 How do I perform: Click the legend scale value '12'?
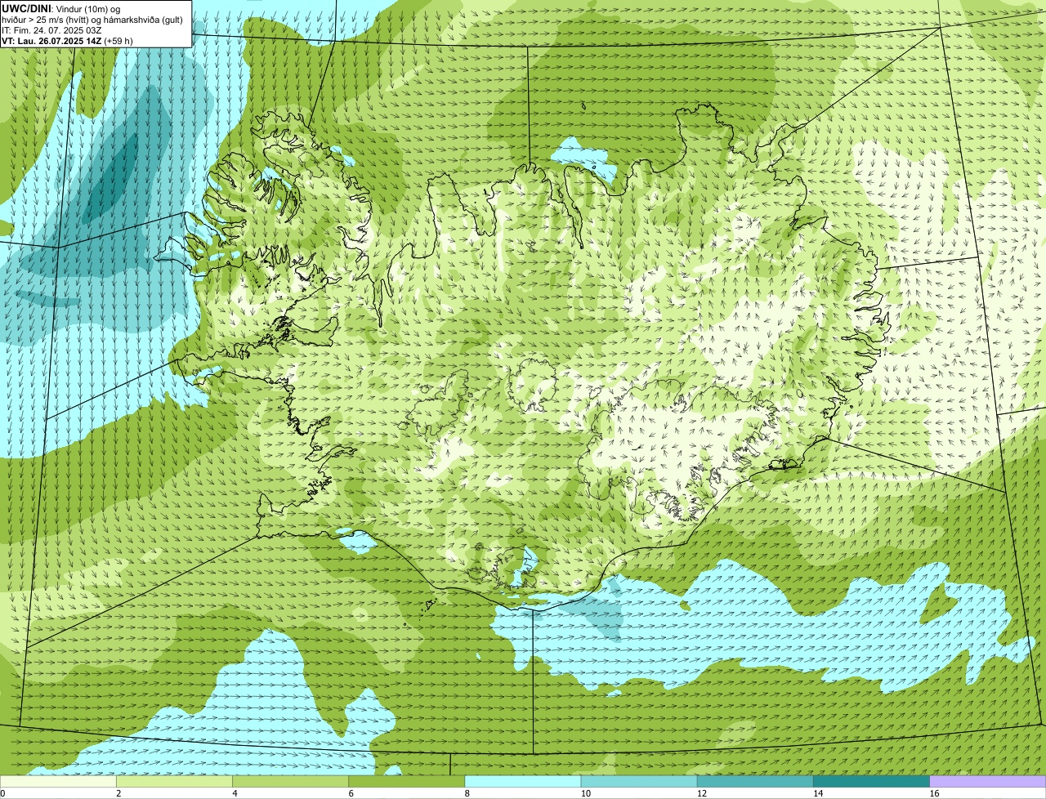point(701,793)
